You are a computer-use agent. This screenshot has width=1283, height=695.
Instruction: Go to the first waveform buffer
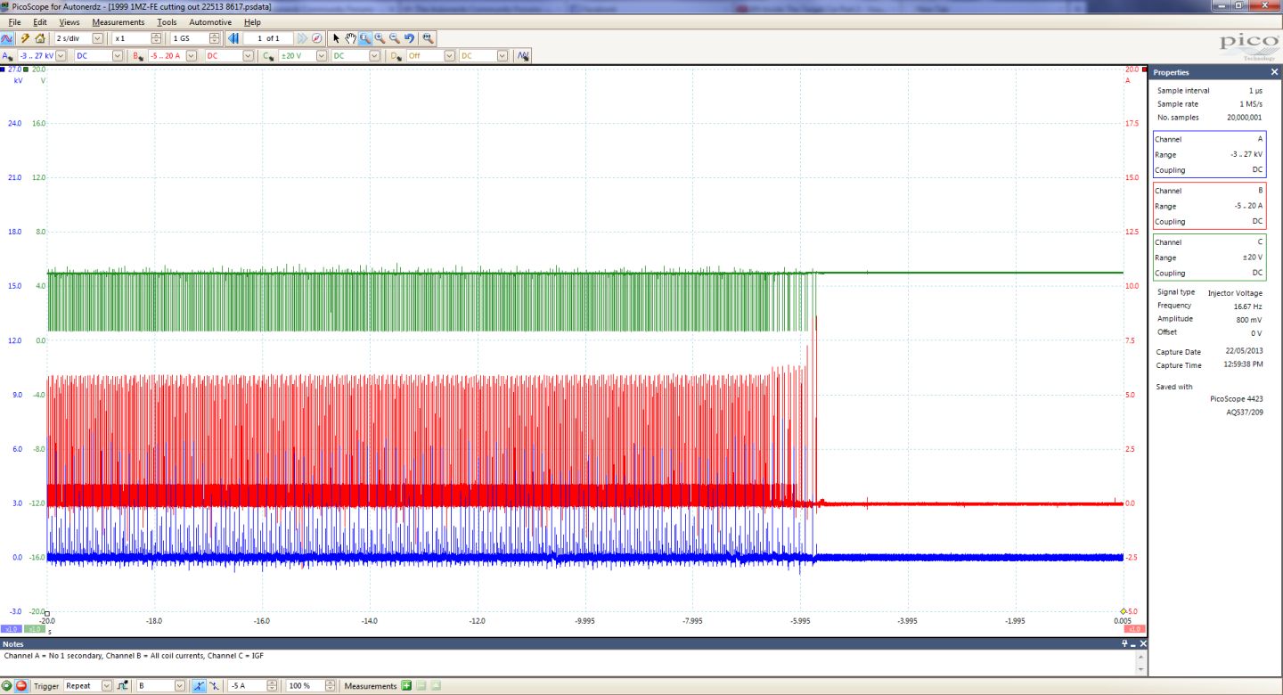coord(233,38)
